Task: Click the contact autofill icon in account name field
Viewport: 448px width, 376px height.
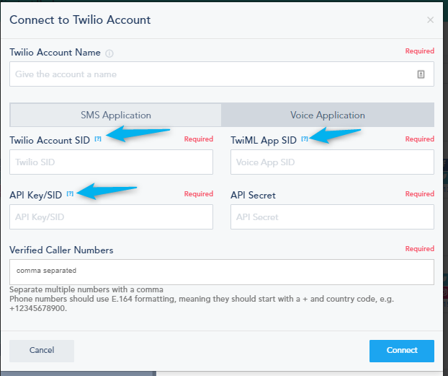Action: pyautogui.click(x=421, y=74)
